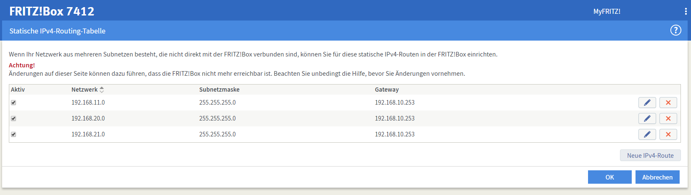Select network cell 192.168.20.0

click(x=88, y=118)
